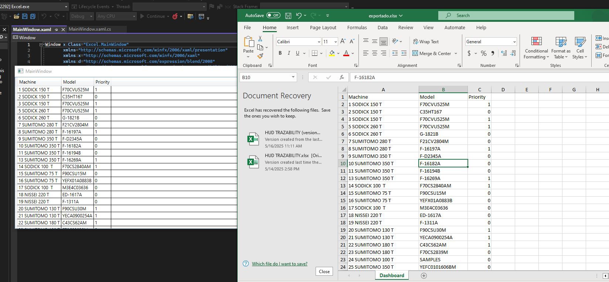The image size is (609, 282).
Task: Switch to MainWindow.xaml.cs editor tab
Action: tap(89, 29)
